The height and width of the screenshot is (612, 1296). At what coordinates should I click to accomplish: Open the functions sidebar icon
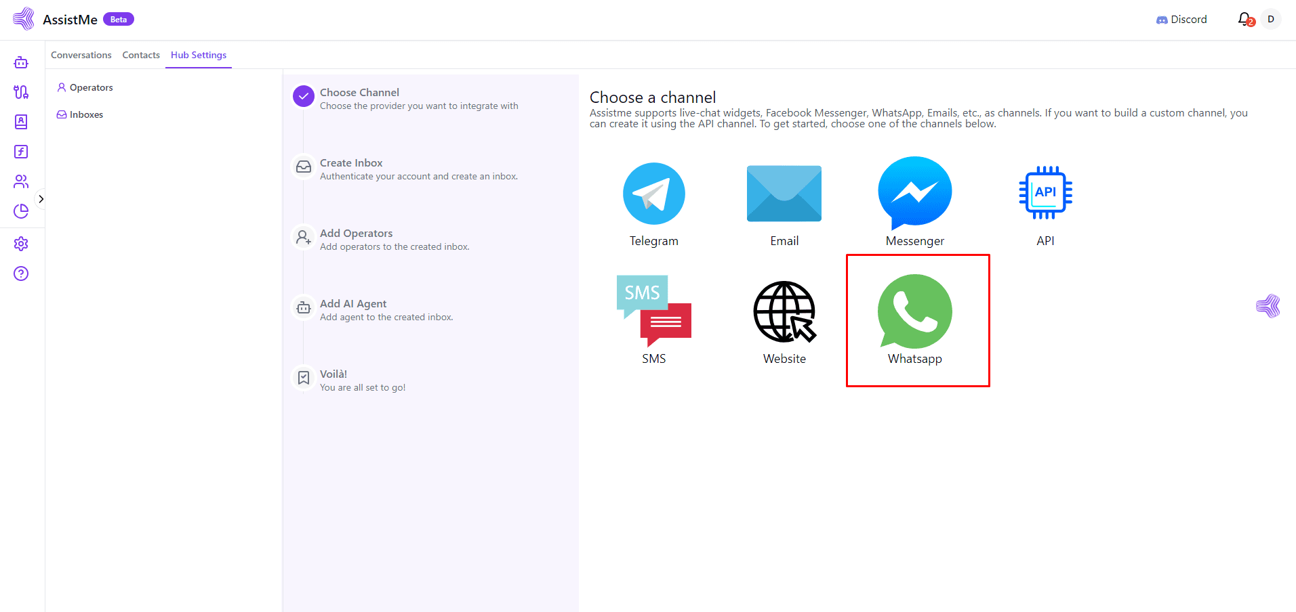21,152
